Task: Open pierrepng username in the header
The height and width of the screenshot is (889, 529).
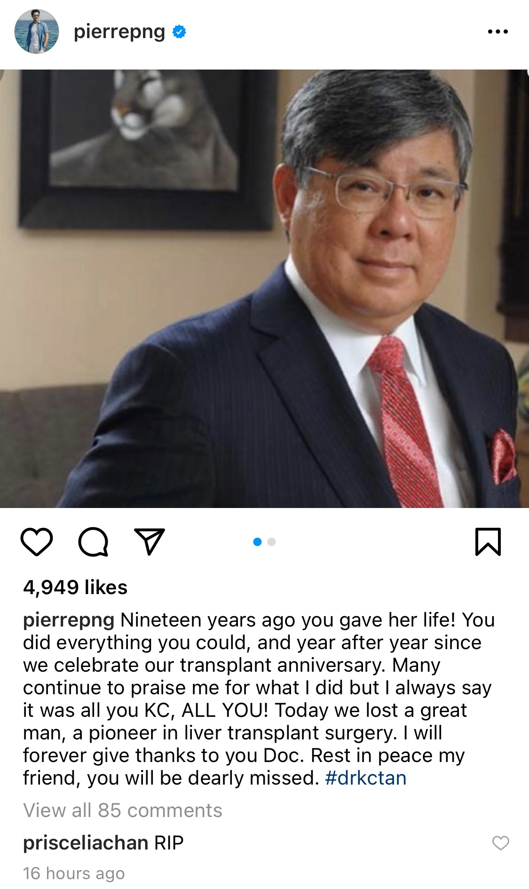Action: click(119, 32)
